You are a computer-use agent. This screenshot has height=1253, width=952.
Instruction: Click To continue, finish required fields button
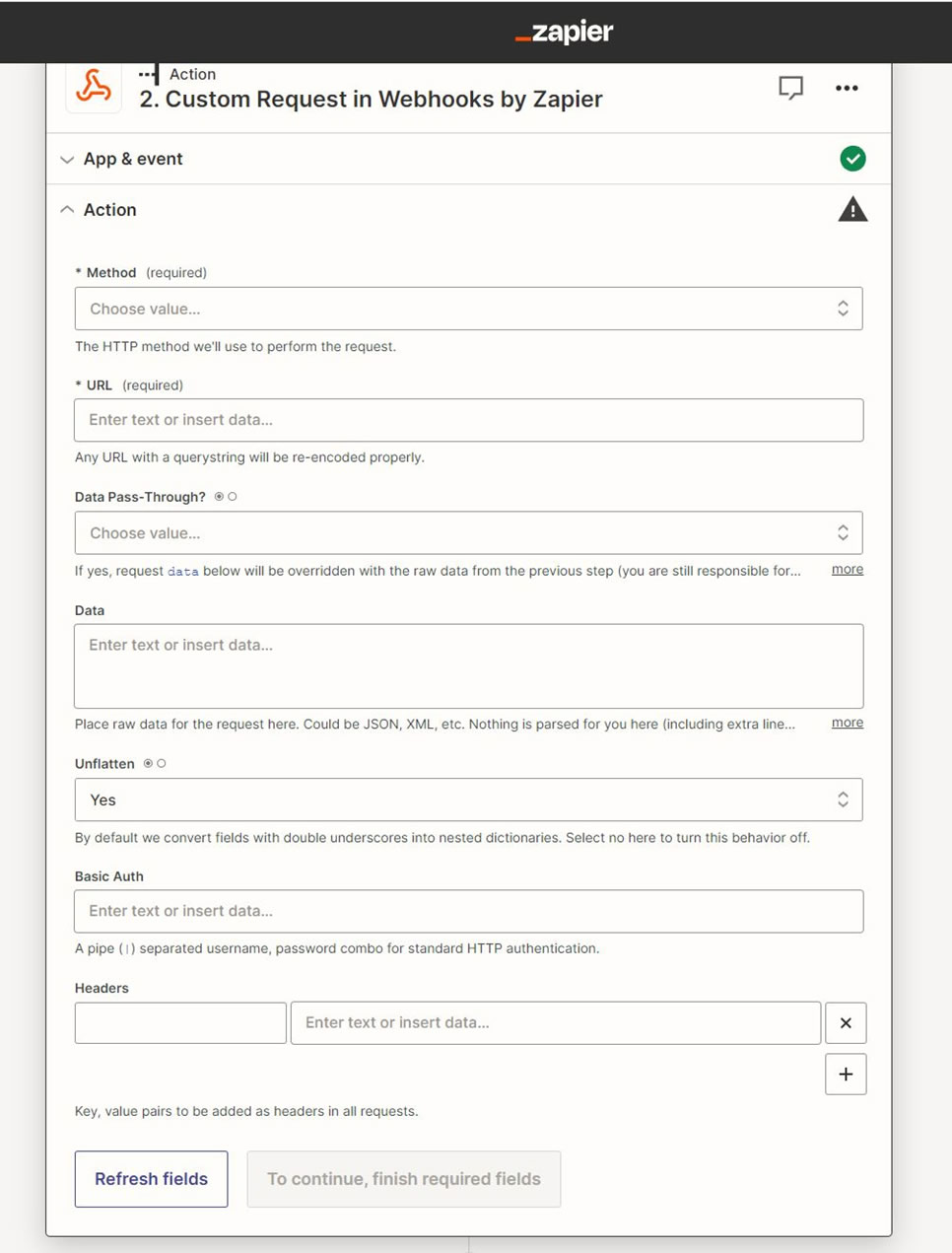pyautogui.click(x=403, y=1179)
